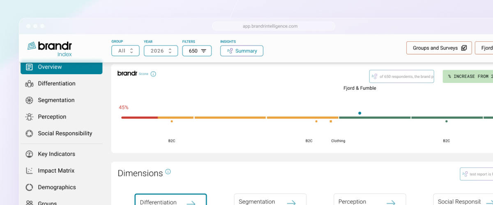
Task: Click the browser address bar URL
Action: pos(270,26)
